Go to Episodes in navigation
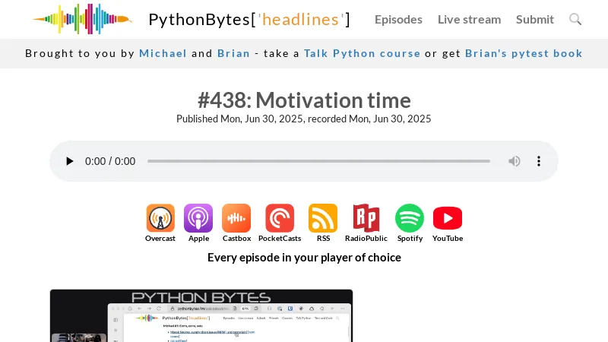 tap(398, 19)
